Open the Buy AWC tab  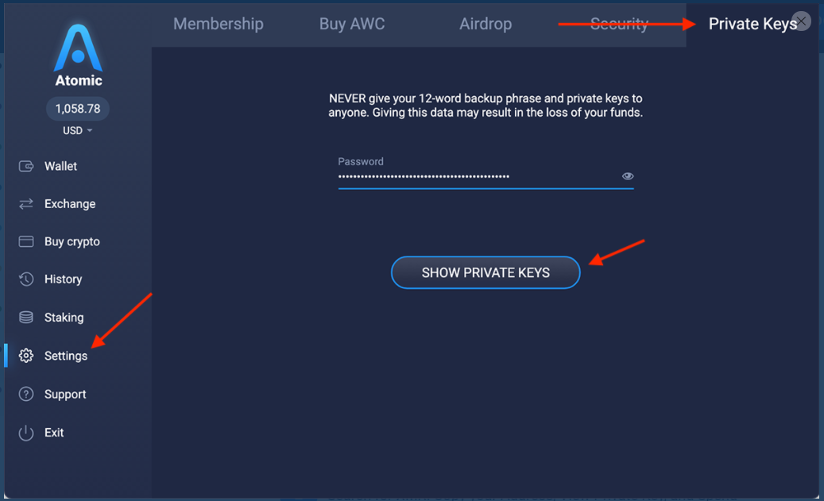tap(352, 24)
